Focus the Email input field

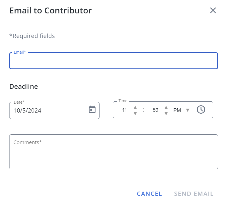(114, 61)
